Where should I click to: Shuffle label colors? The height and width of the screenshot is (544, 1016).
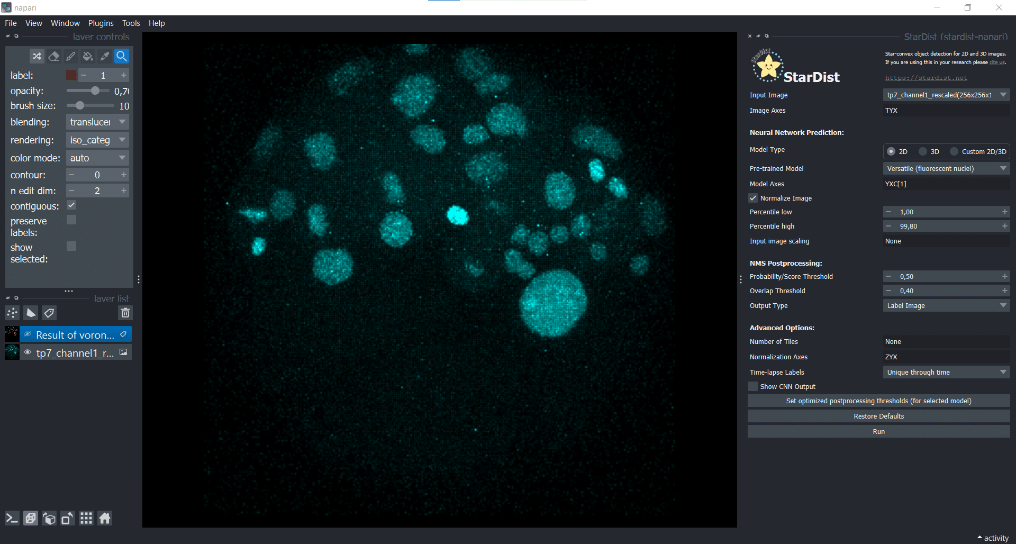pyautogui.click(x=37, y=56)
